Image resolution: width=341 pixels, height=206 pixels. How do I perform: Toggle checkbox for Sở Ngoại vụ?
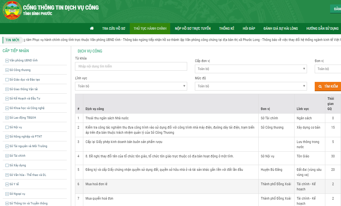click(x=7, y=194)
